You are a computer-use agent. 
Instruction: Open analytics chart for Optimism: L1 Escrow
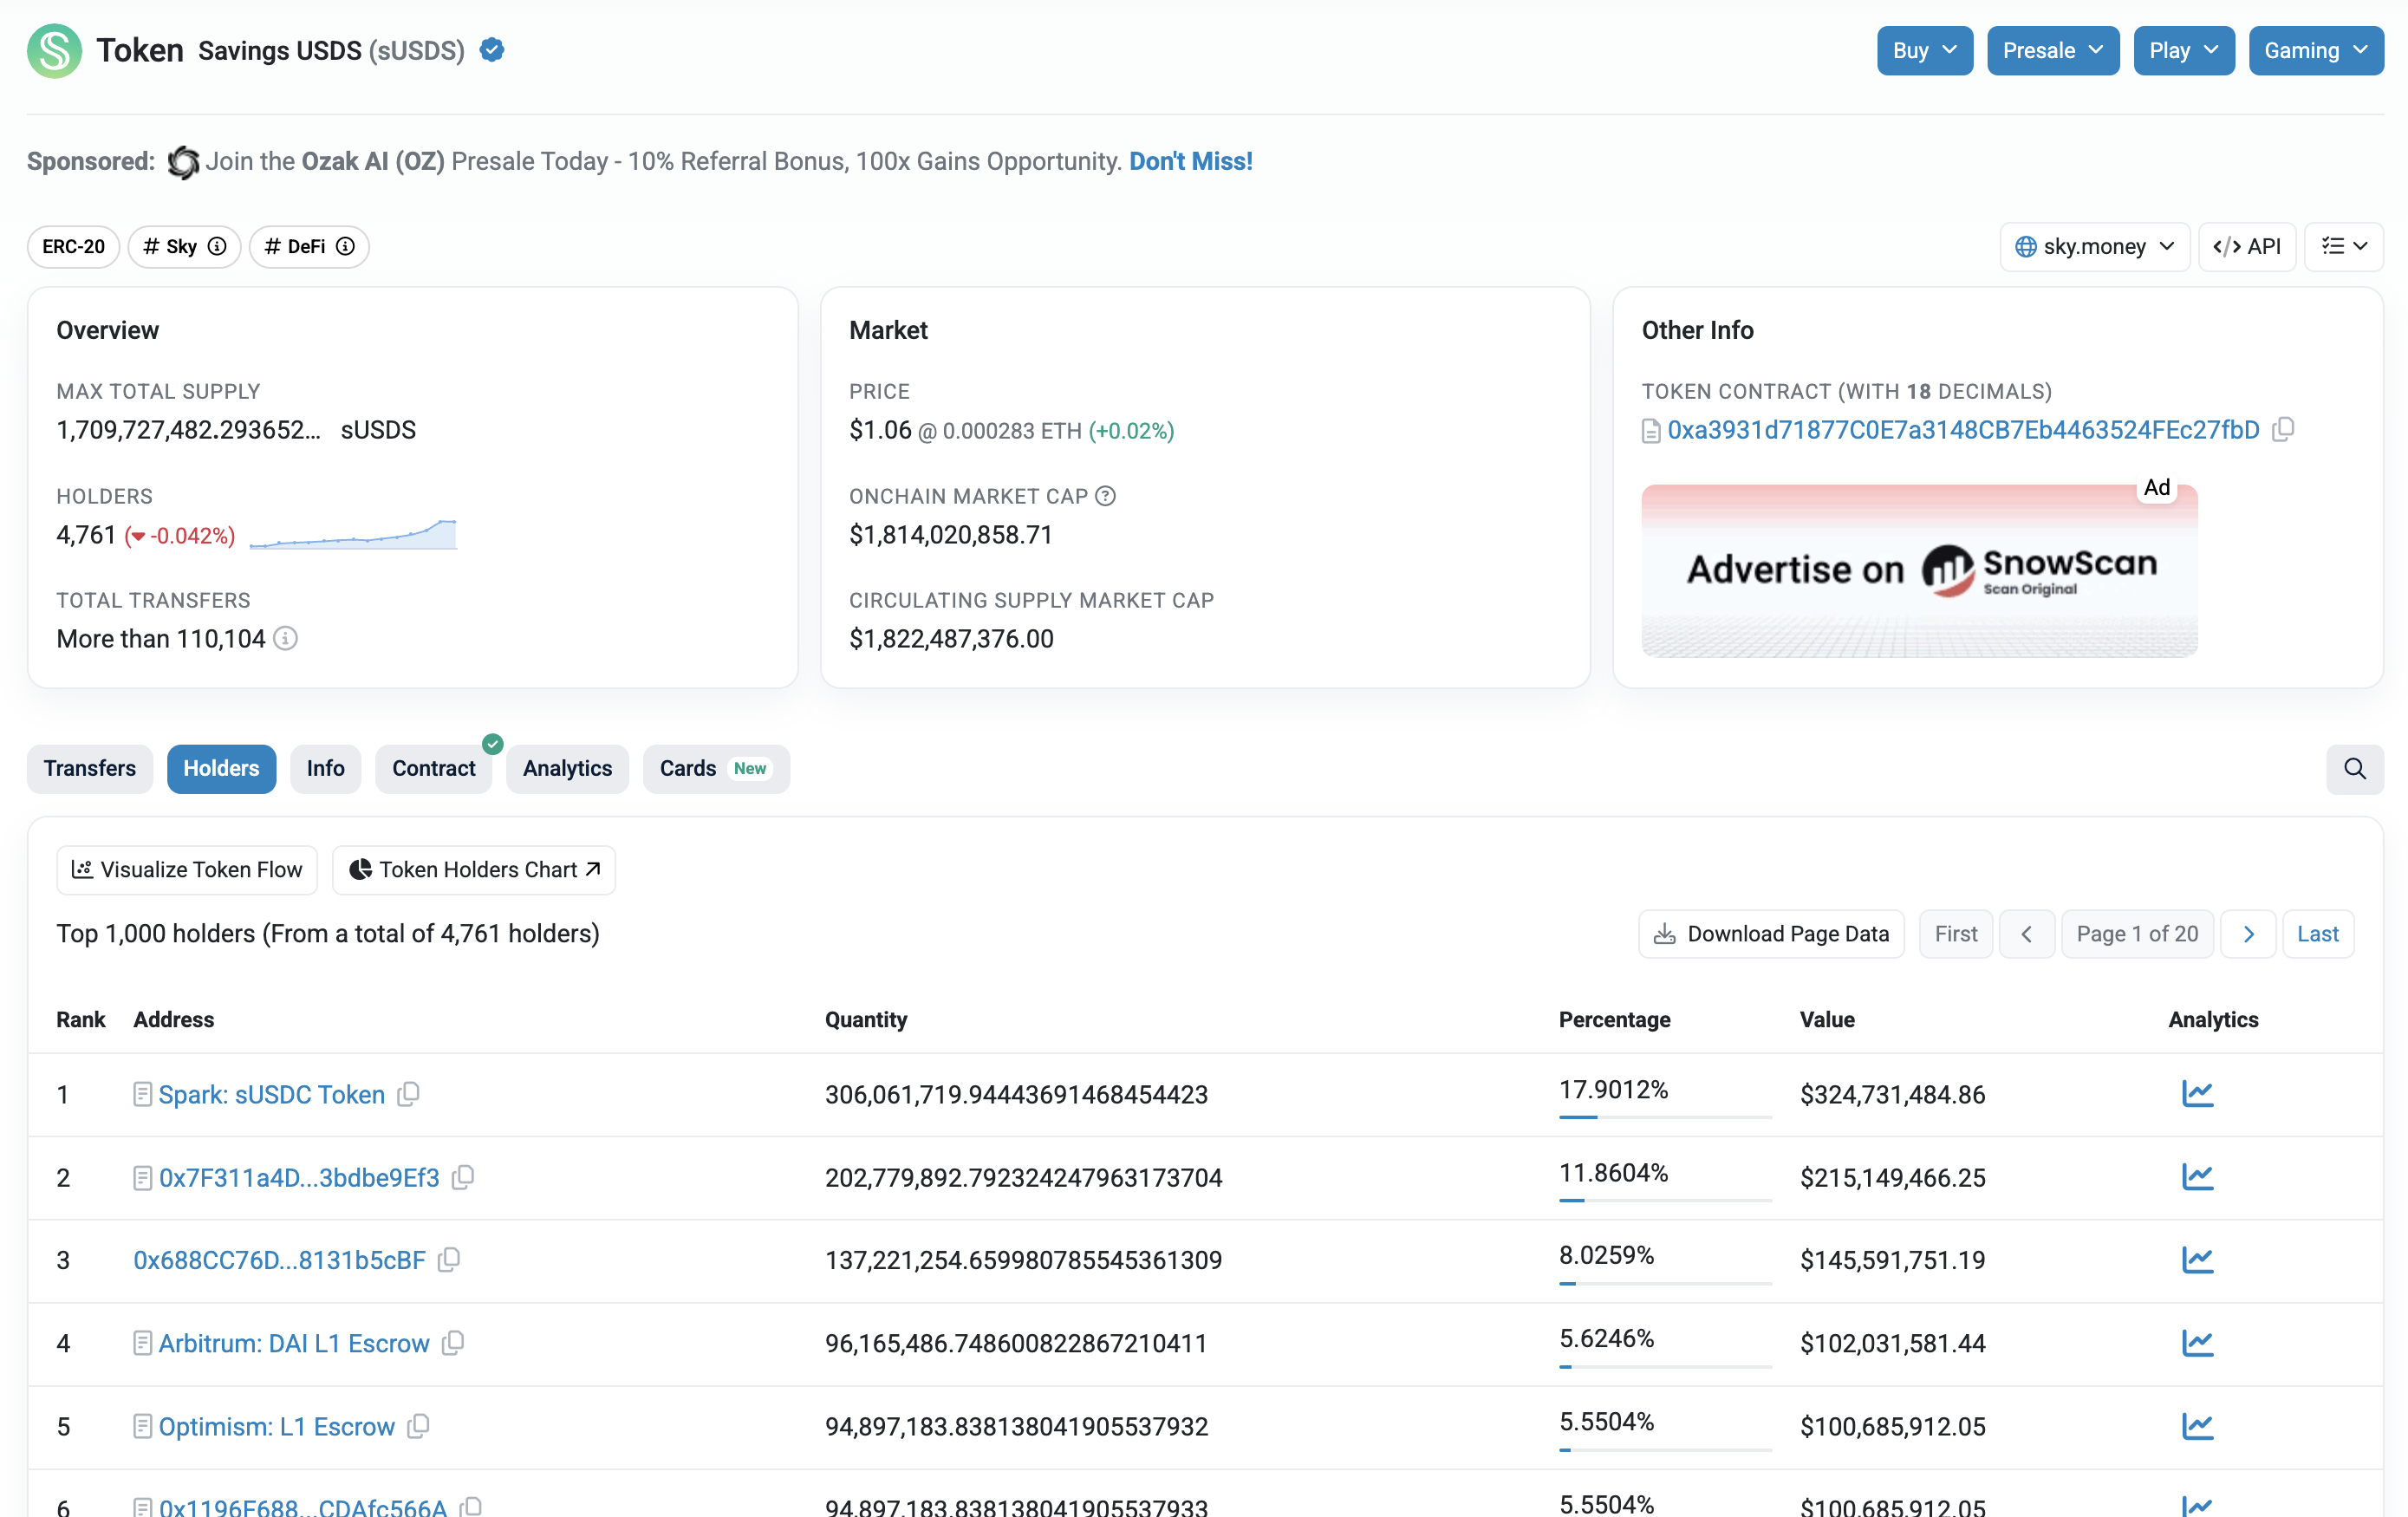[2197, 1426]
